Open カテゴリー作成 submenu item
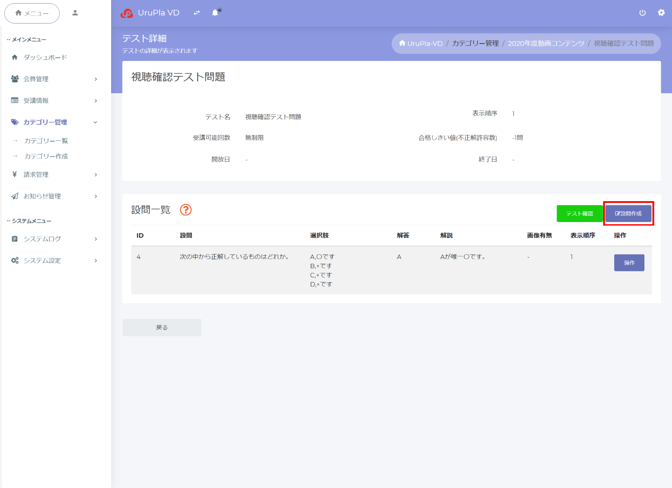The width and height of the screenshot is (672, 488). [x=46, y=156]
